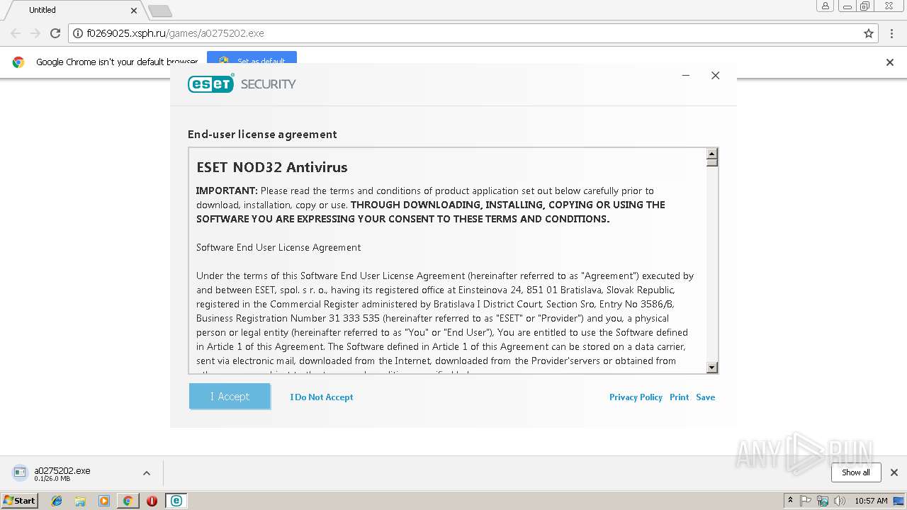Viewport: 907px width, 510px height.
Task: Click the I Do Not Accept link
Action: point(322,397)
